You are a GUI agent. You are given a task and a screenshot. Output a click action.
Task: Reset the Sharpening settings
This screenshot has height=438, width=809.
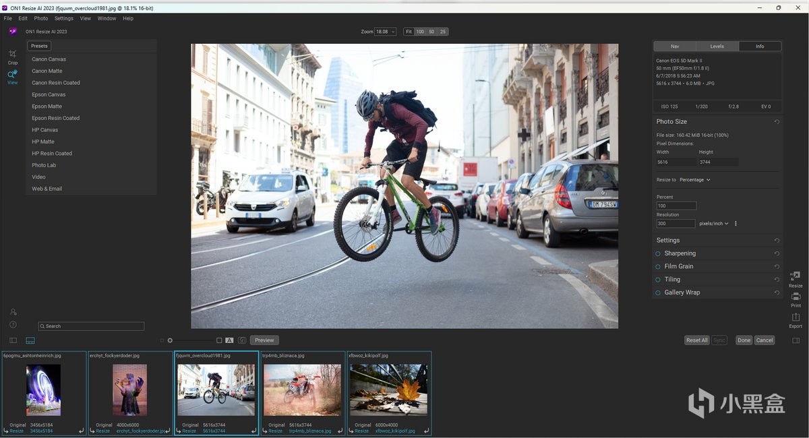777,253
